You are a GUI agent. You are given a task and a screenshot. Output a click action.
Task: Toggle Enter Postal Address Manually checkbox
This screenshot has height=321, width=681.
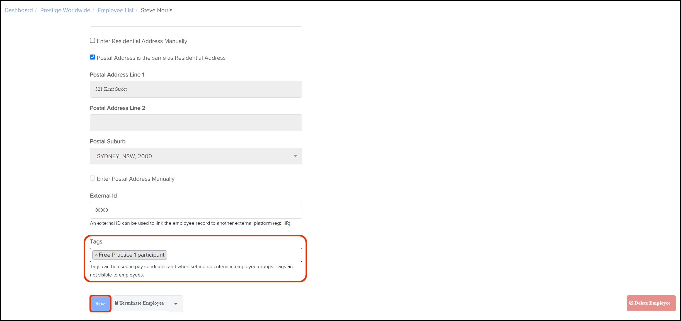[93, 178]
